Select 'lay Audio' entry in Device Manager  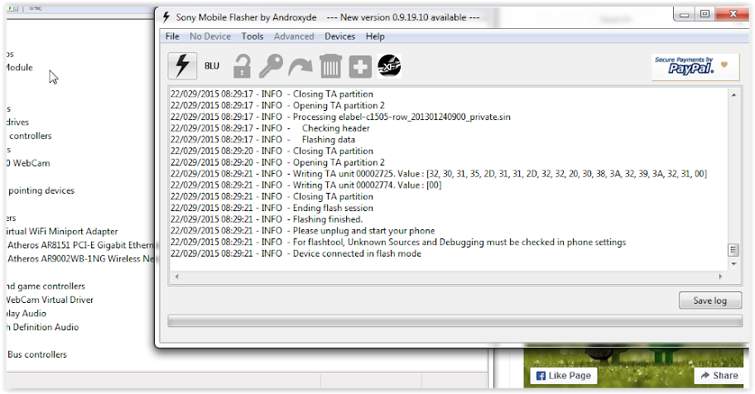26,314
